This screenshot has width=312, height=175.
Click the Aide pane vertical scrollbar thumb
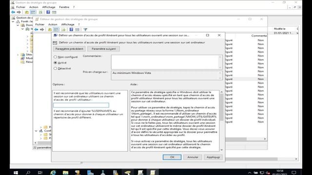pyautogui.click(x=221, y=107)
